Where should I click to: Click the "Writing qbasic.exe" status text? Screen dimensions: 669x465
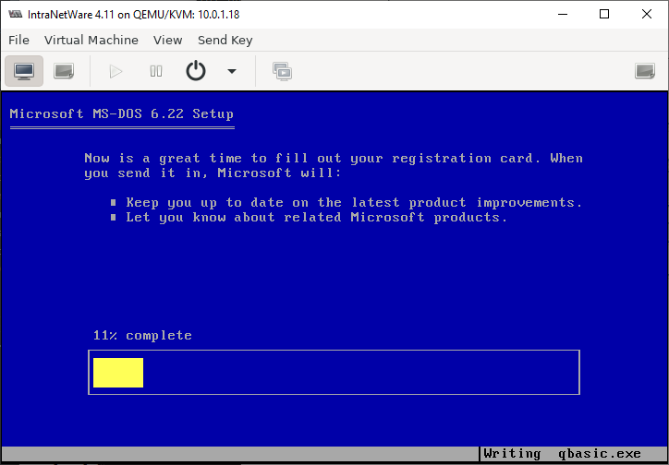561,454
